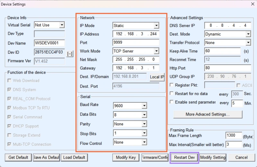
Task: Close the Device Settings dialog
Action: click(x=253, y=4)
